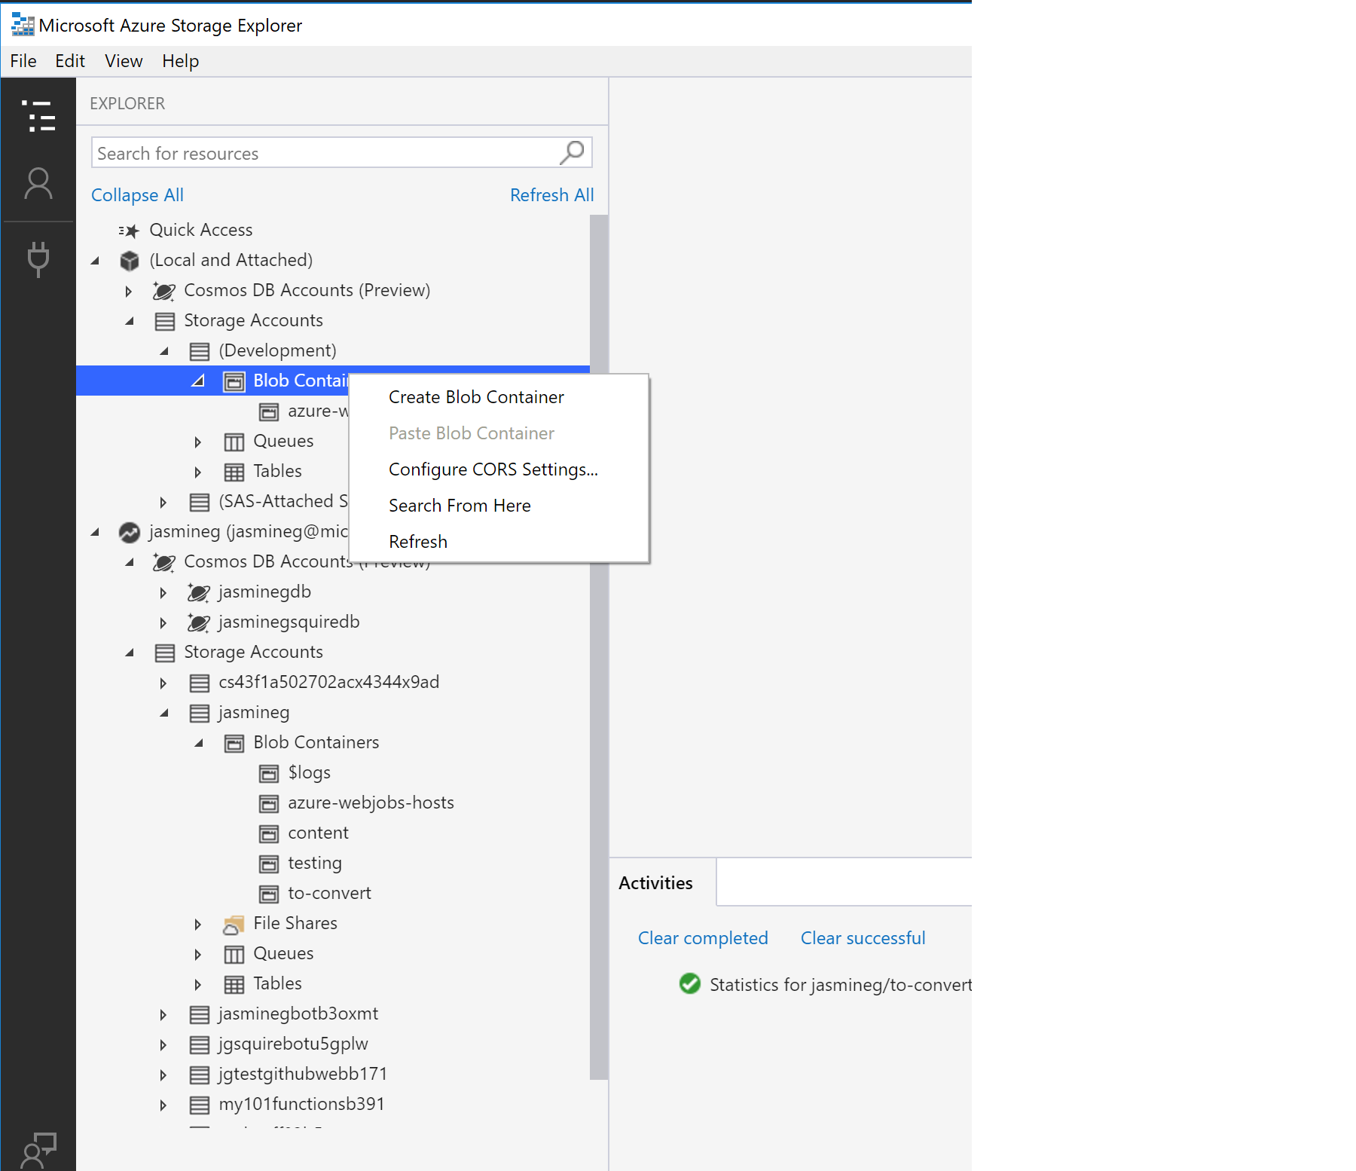The width and height of the screenshot is (1356, 1171).
Task: Click the jasminegsquiredb planet icon
Action: (199, 622)
